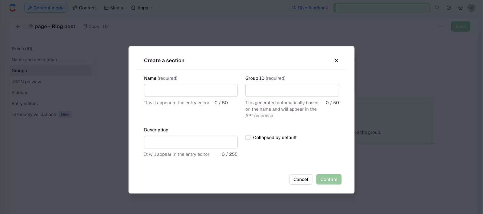
Task: Cancel the section creation
Action: point(301,179)
